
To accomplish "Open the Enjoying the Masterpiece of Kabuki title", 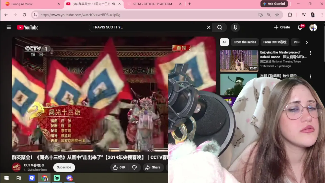I will (283, 55).
